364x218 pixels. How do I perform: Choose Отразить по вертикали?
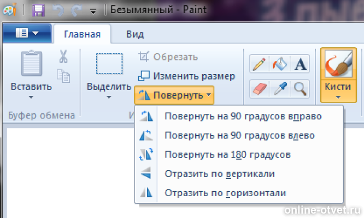point(239,174)
